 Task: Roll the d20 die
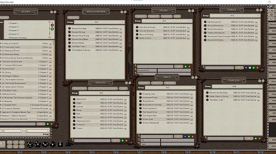pos(30,144)
